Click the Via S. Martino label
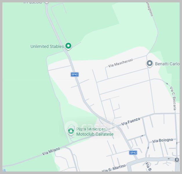Screen dimensions: 182x174 [114, 168]
